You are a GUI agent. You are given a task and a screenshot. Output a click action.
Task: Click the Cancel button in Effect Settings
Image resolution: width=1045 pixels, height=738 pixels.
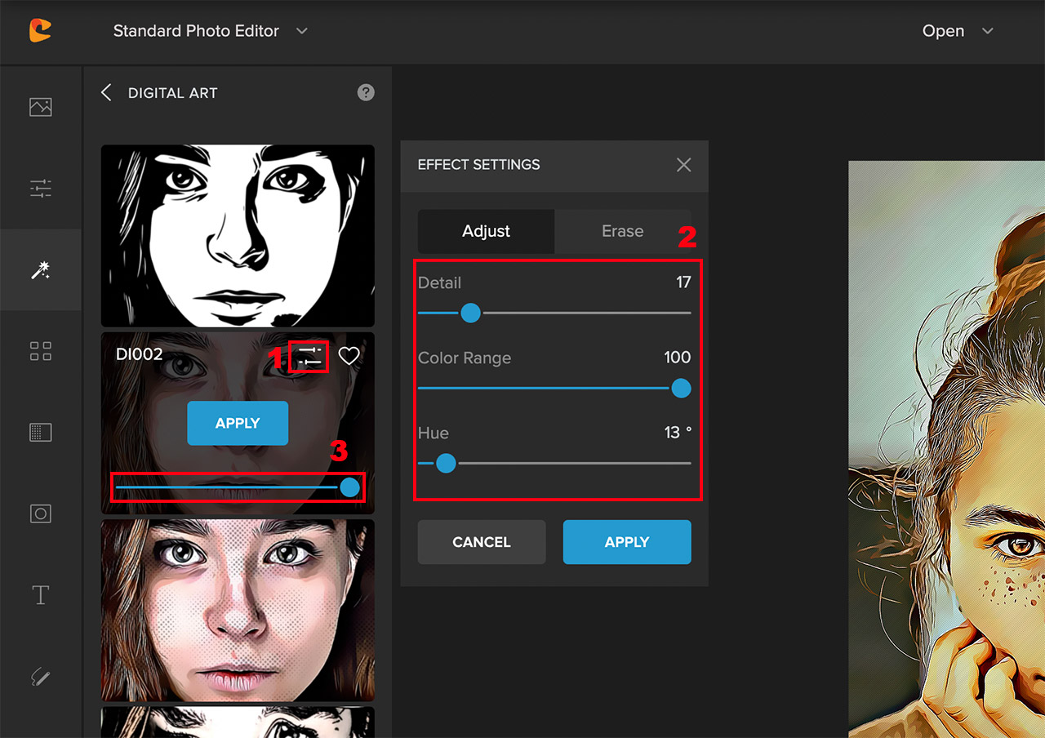[481, 542]
